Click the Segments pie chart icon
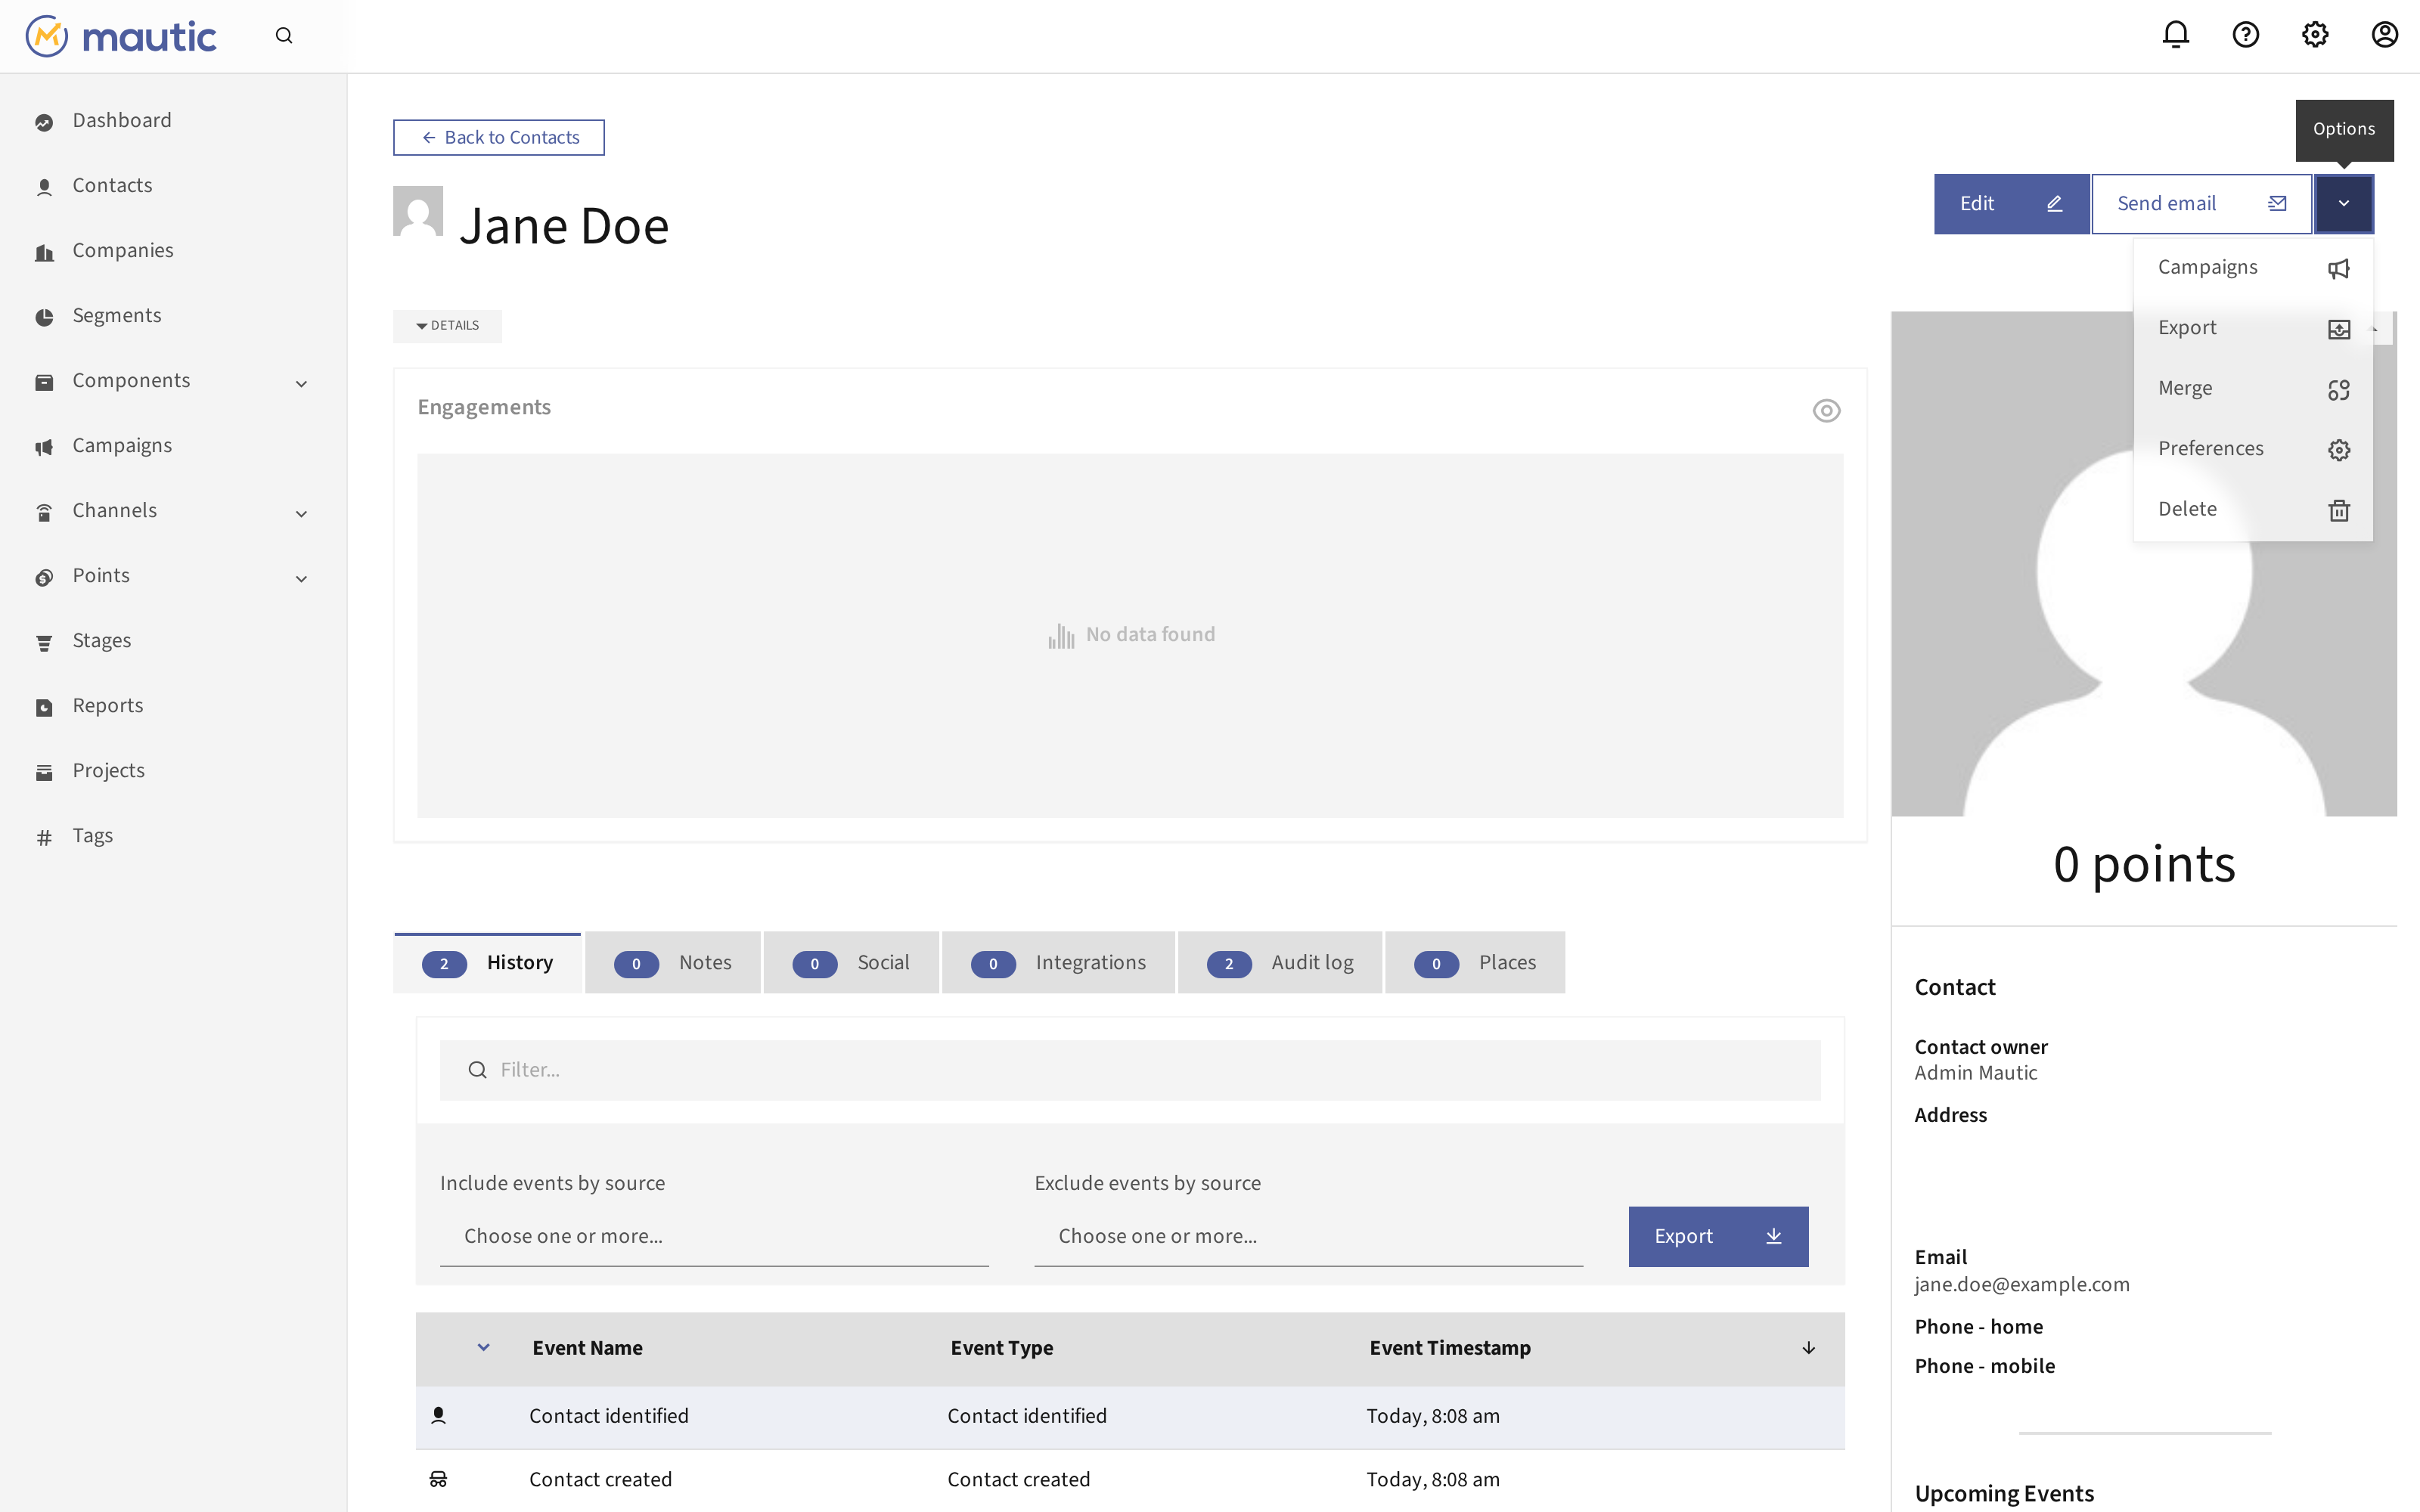 (x=44, y=317)
